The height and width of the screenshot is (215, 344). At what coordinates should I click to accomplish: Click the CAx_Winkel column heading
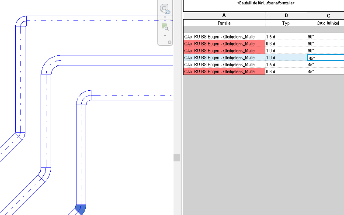coord(325,22)
